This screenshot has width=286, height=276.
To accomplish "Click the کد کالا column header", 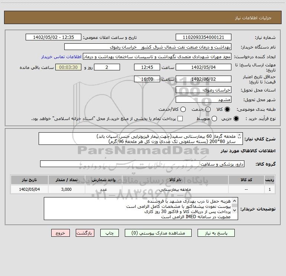I will pyautogui.click(x=246, y=180).
